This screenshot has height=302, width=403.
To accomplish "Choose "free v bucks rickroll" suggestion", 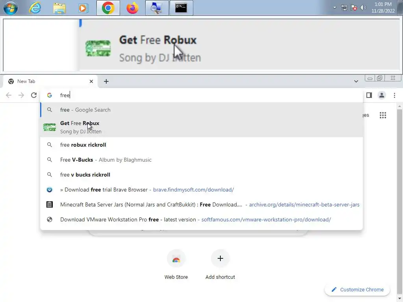I will pos(201,175).
